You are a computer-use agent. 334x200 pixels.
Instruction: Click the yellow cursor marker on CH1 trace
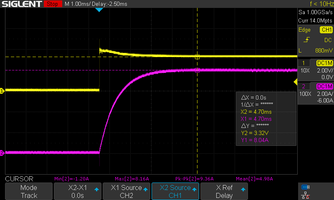(x=197, y=57)
